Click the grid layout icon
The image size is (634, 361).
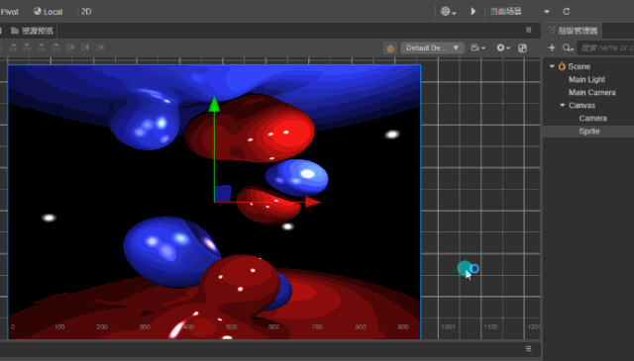pyautogui.click(x=522, y=48)
